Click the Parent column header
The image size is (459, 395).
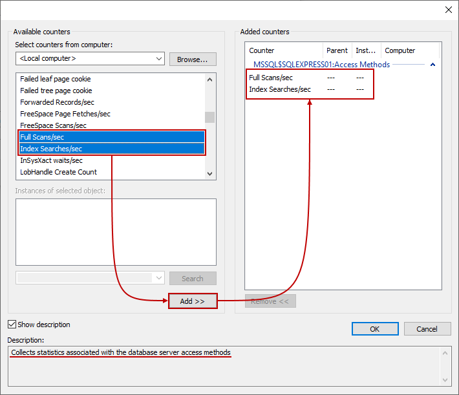pyautogui.click(x=337, y=50)
